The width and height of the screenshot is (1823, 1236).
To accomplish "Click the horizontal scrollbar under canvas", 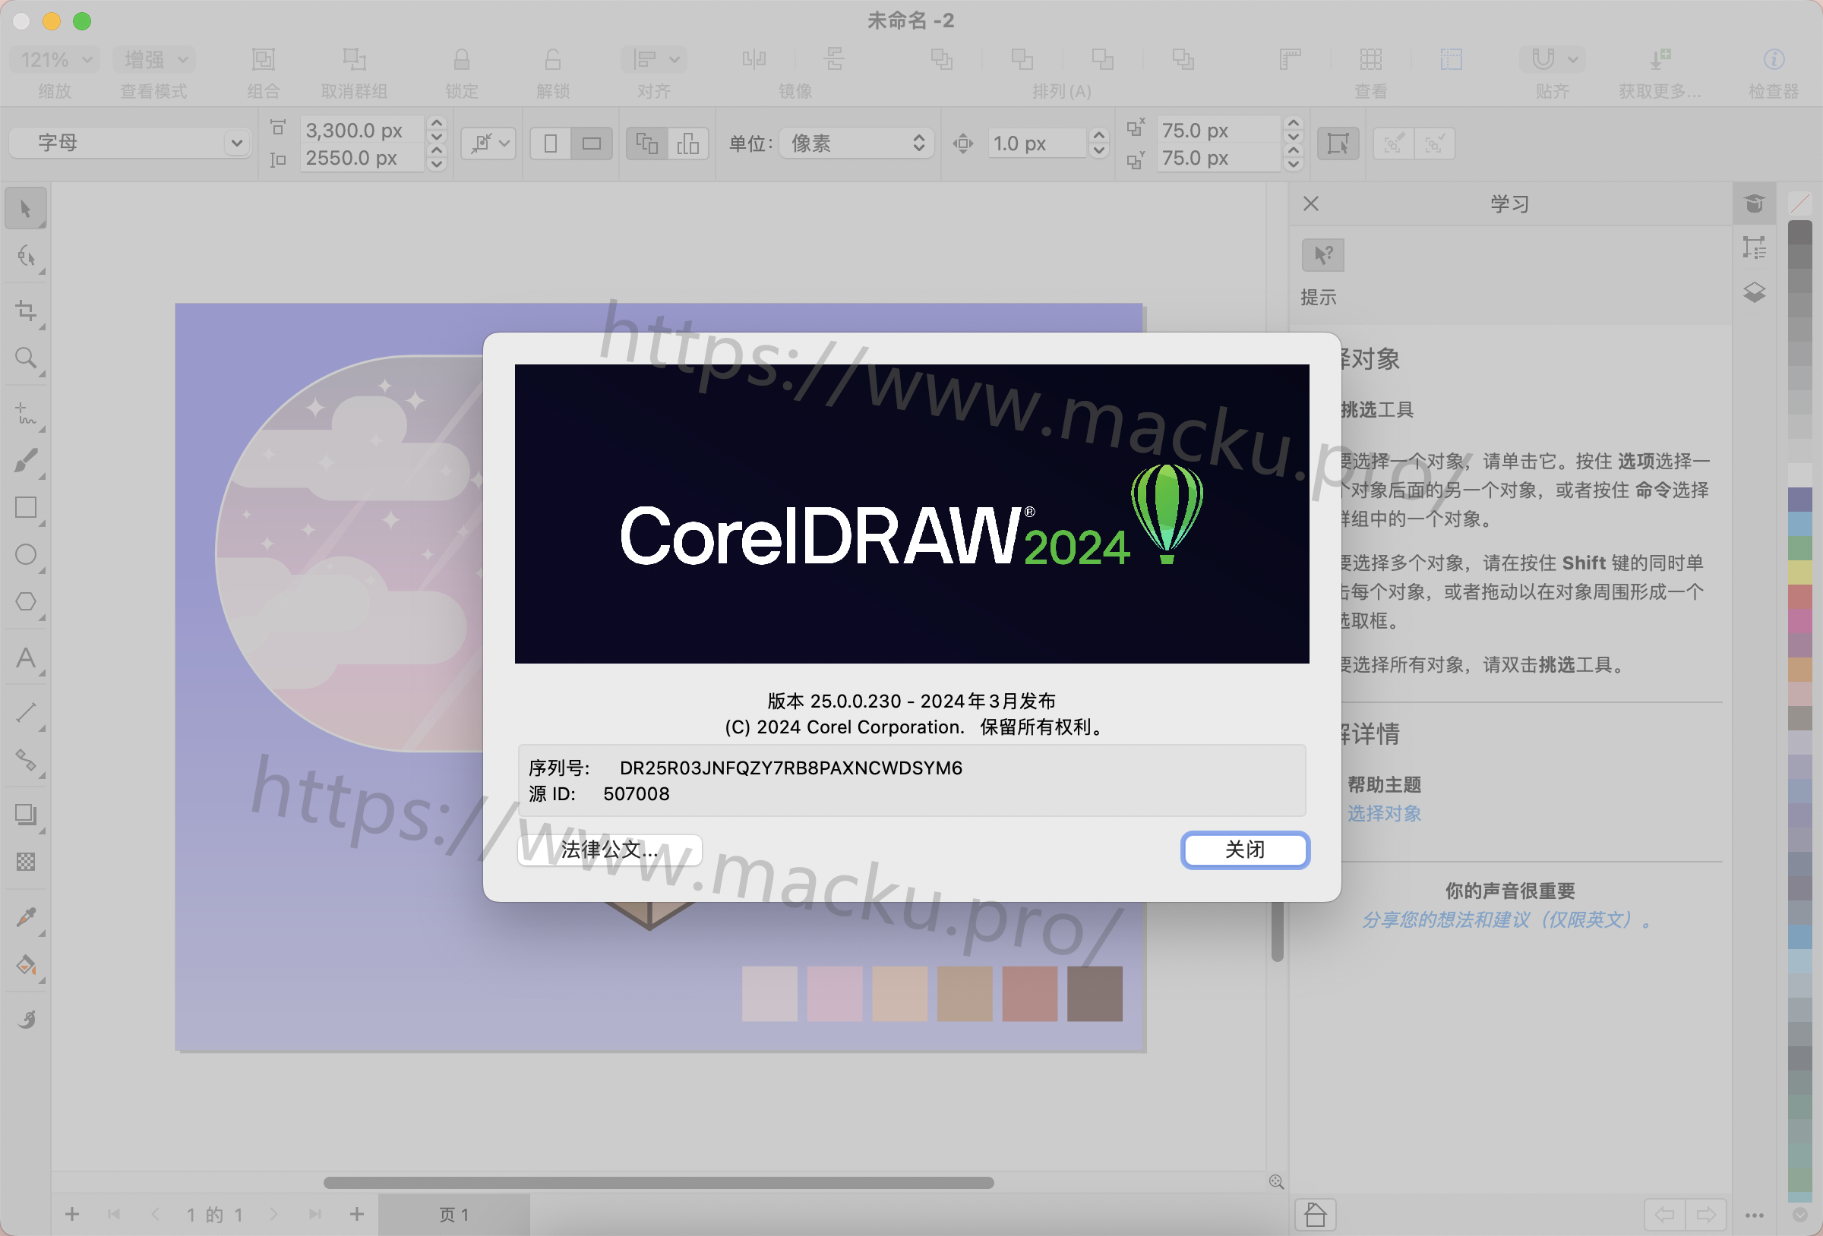I will tap(658, 1183).
